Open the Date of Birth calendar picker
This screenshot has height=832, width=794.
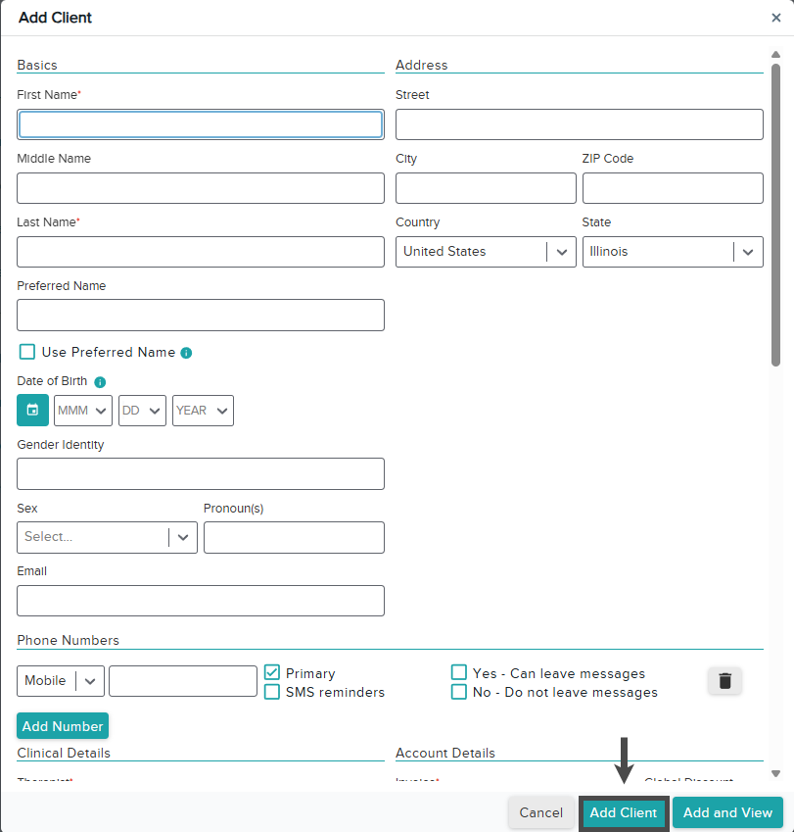coord(32,411)
